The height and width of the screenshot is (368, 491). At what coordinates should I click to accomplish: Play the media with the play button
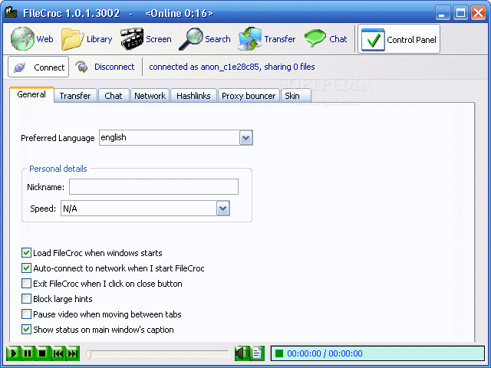[14, 353]
